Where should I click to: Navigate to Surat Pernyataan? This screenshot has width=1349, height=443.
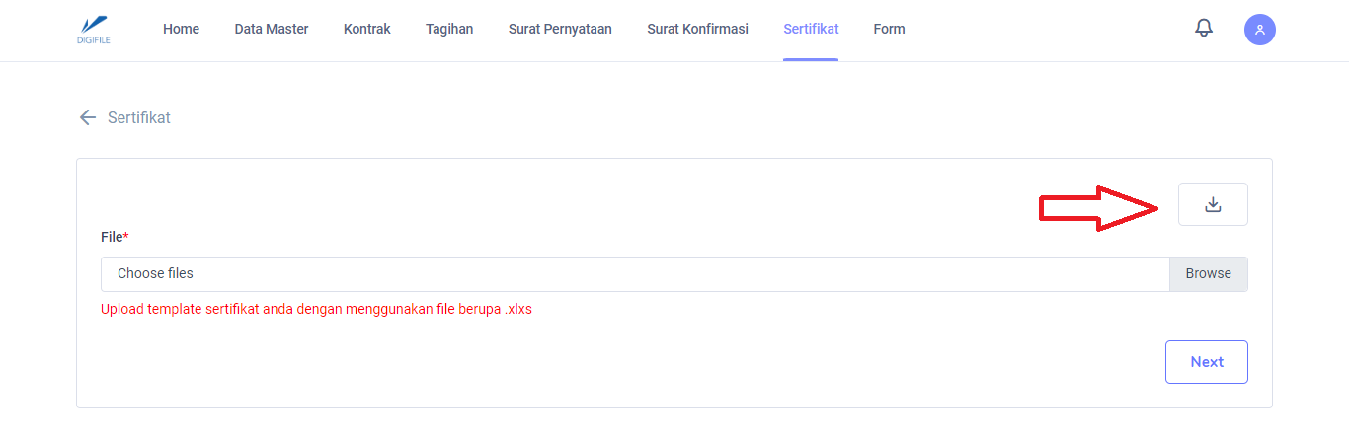click(559, 29)
